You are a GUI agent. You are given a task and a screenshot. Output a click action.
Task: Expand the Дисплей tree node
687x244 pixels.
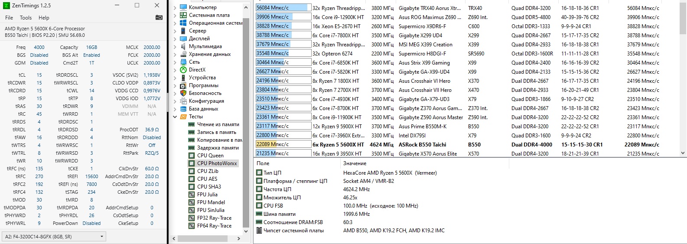pyautogui.click(x=175, y=39)
